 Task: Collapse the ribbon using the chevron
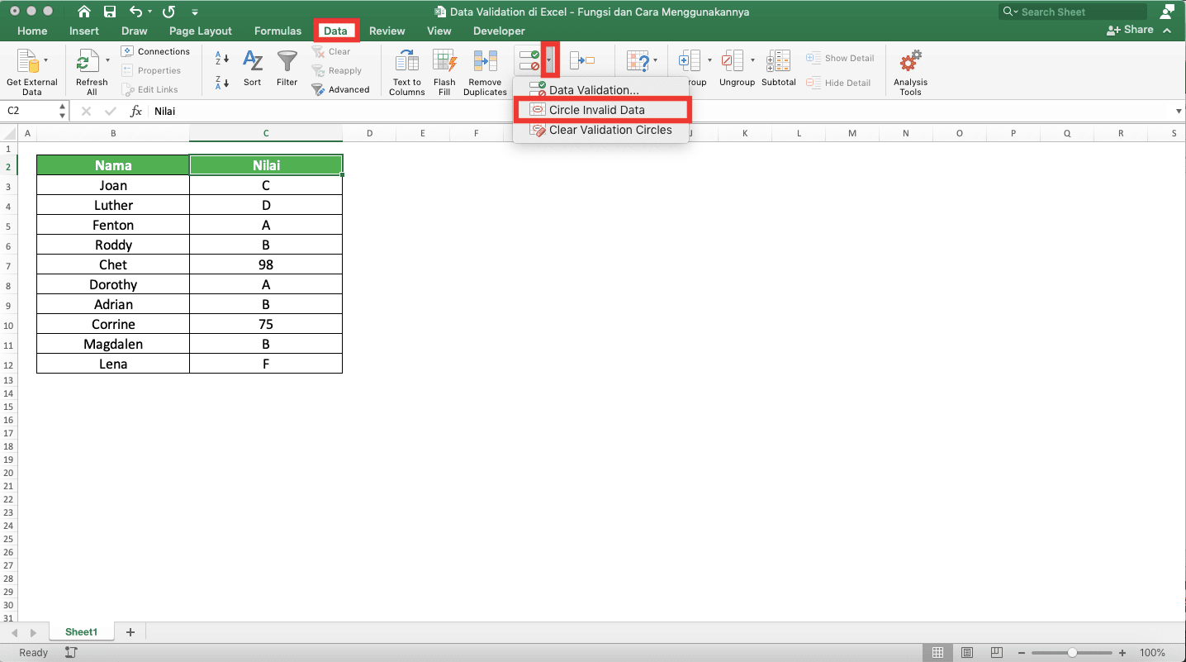click(x=1167, y=30)
